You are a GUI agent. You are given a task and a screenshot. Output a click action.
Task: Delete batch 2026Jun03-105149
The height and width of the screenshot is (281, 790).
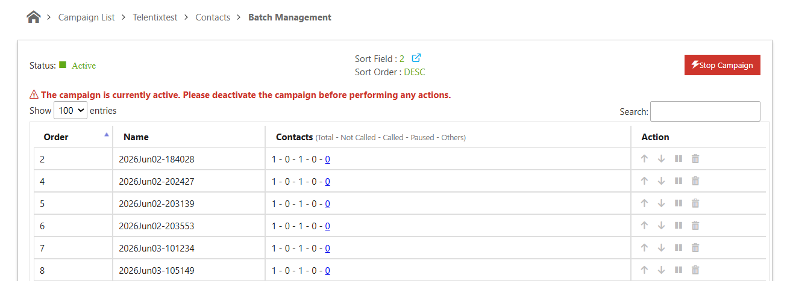pyautogui.click(x=695, y=270)
